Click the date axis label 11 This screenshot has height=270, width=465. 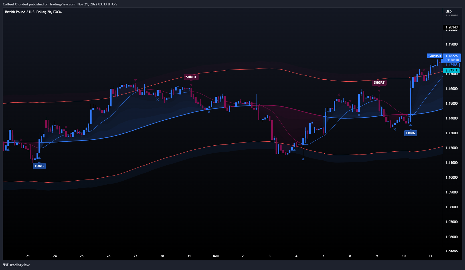[x=430, y=256]
